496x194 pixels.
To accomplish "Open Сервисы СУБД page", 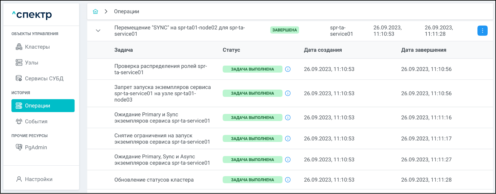I will pyautogui.click(x=44, y=79).
